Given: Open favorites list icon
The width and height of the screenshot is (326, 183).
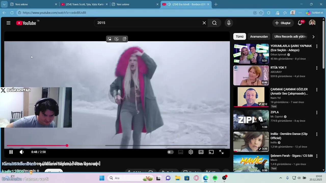Looking at the screenshot, I should coord(285,13).
